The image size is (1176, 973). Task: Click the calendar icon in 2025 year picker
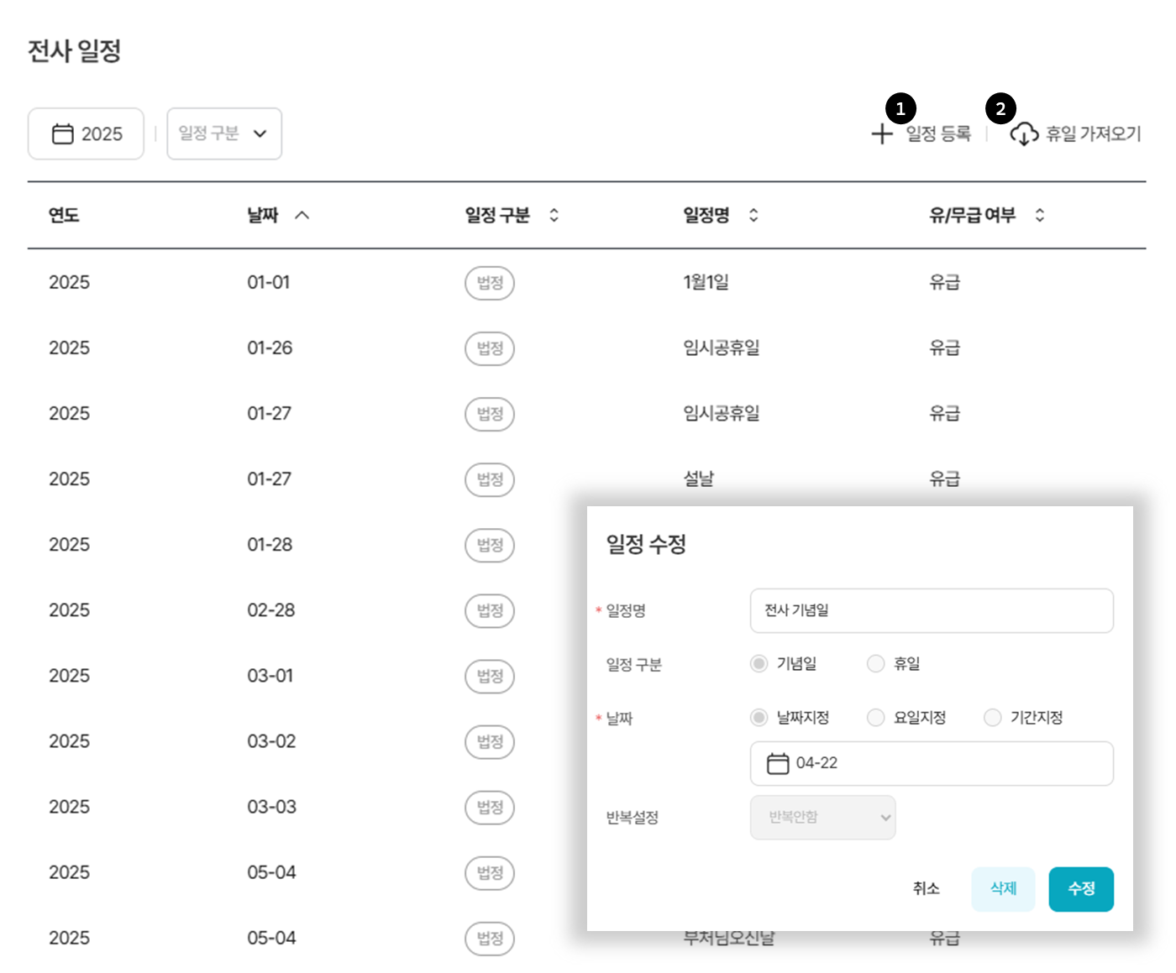63,134
